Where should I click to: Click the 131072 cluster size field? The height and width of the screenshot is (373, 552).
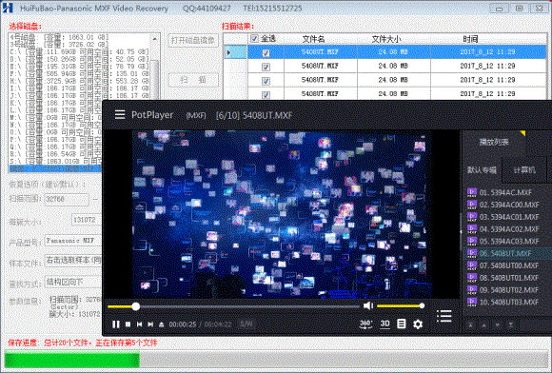point(87,220)
